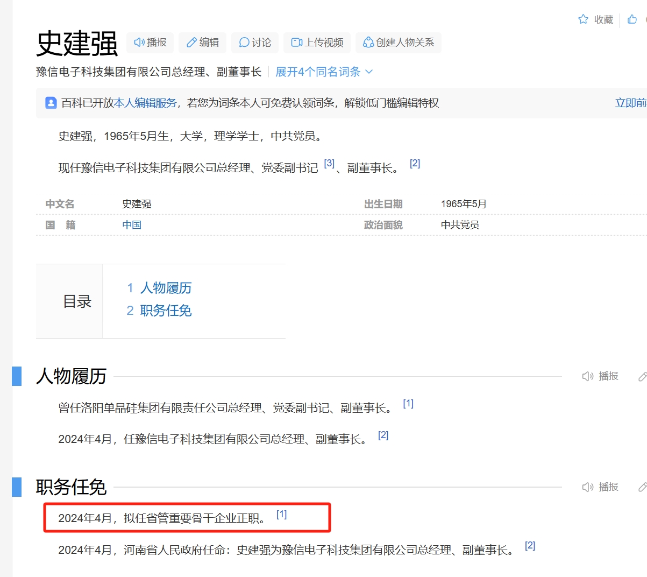
Task: Open reference [2] after 河南省人民政府任命 sentence
Action: click(530, 545)
